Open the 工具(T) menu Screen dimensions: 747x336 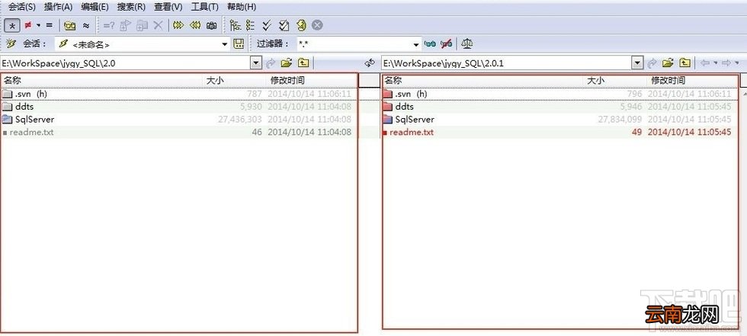pyautogui.click(x=204, y=7)
